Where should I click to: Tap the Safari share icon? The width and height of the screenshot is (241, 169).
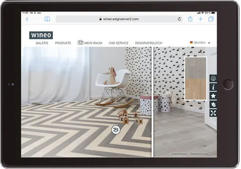(x=190, y=19)
